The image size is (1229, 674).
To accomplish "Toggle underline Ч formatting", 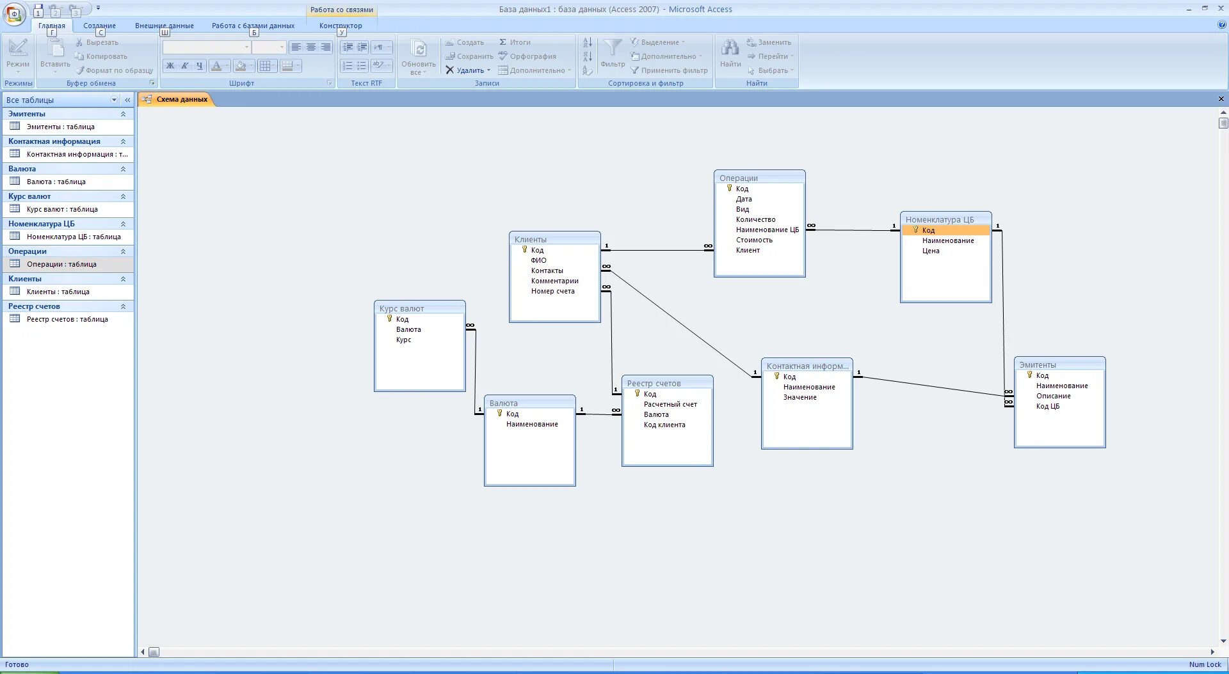I will tap(200, 66).
